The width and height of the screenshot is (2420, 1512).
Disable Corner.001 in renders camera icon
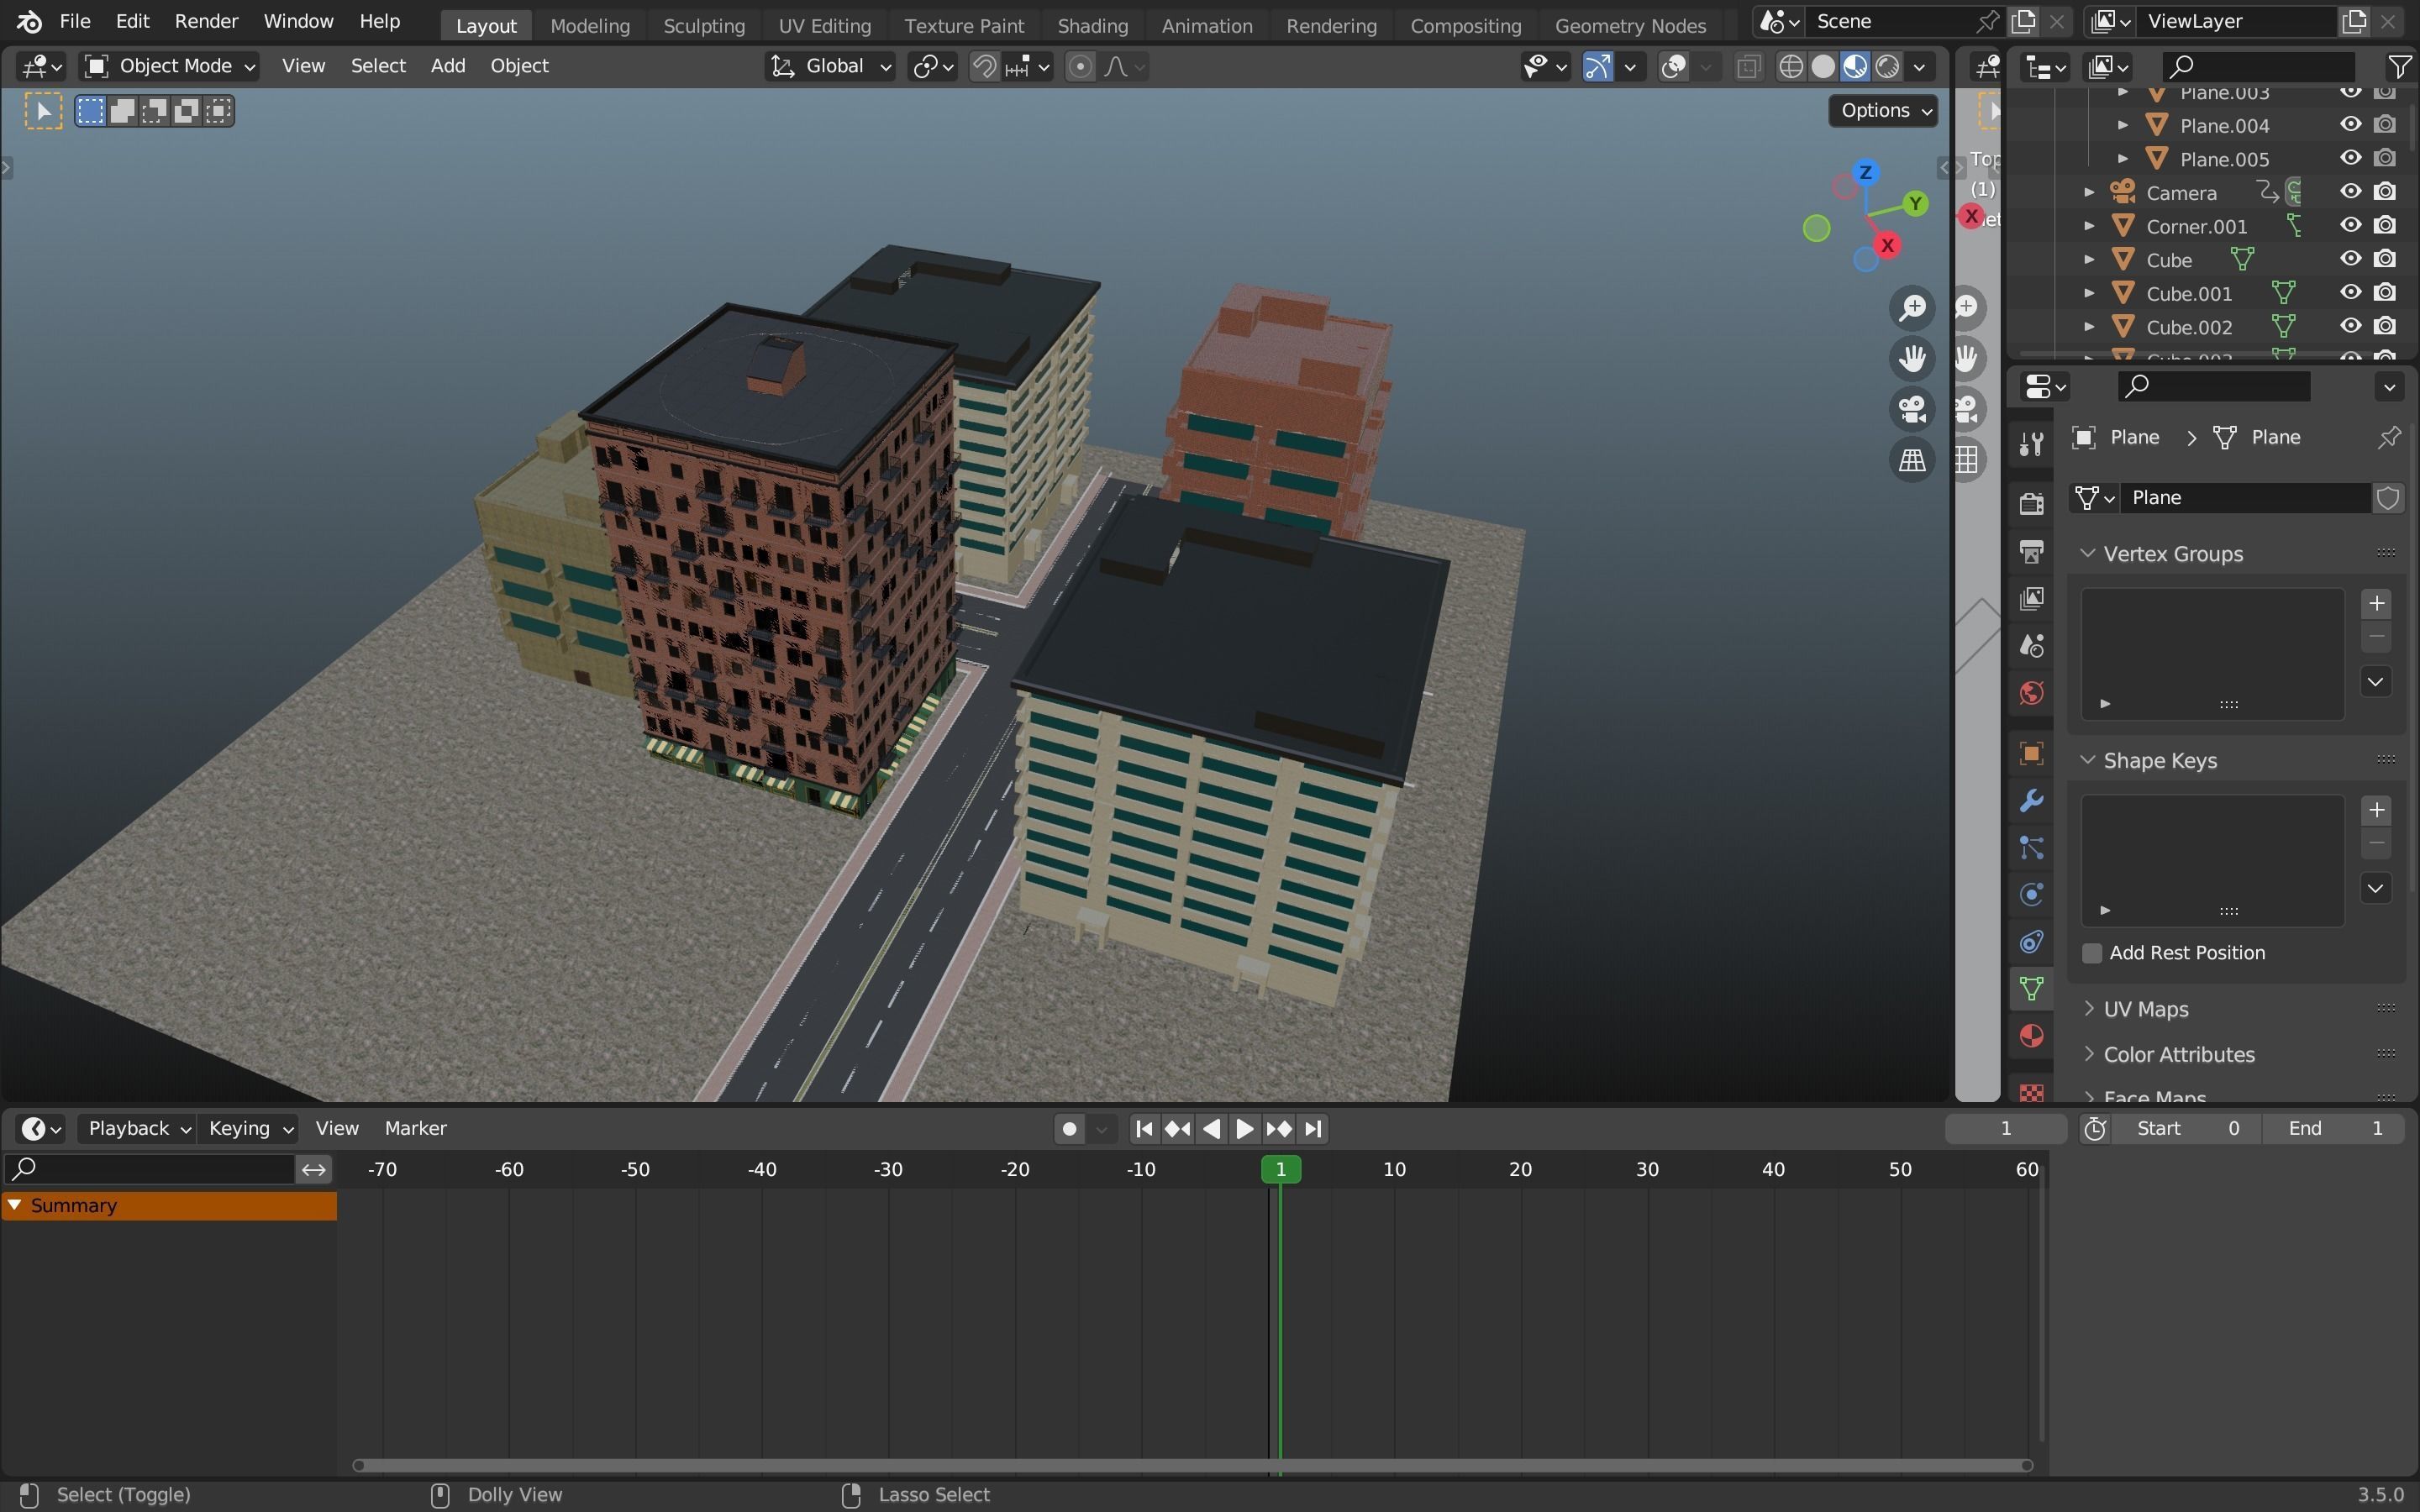click(2385, 225)
